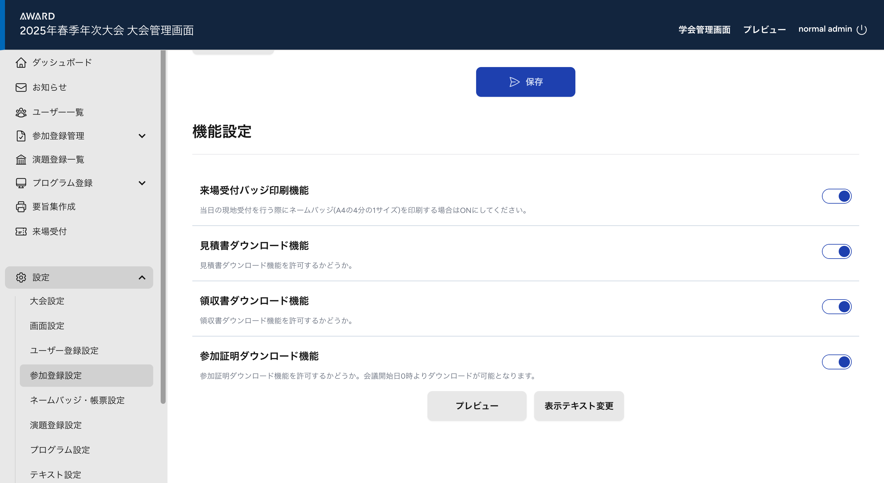
Task: Turn off 領収書ダウンロード機能 switch
Action: (836, 306)
